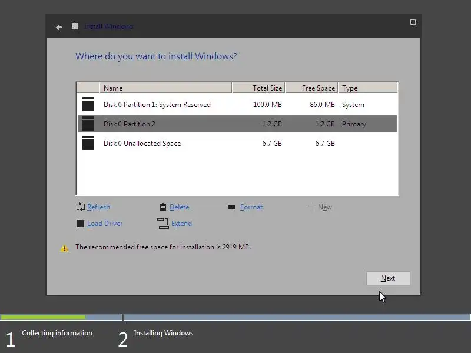Screen dimensions: 471x353
Task: Click the maximize icon at top right
Action: 413,22
